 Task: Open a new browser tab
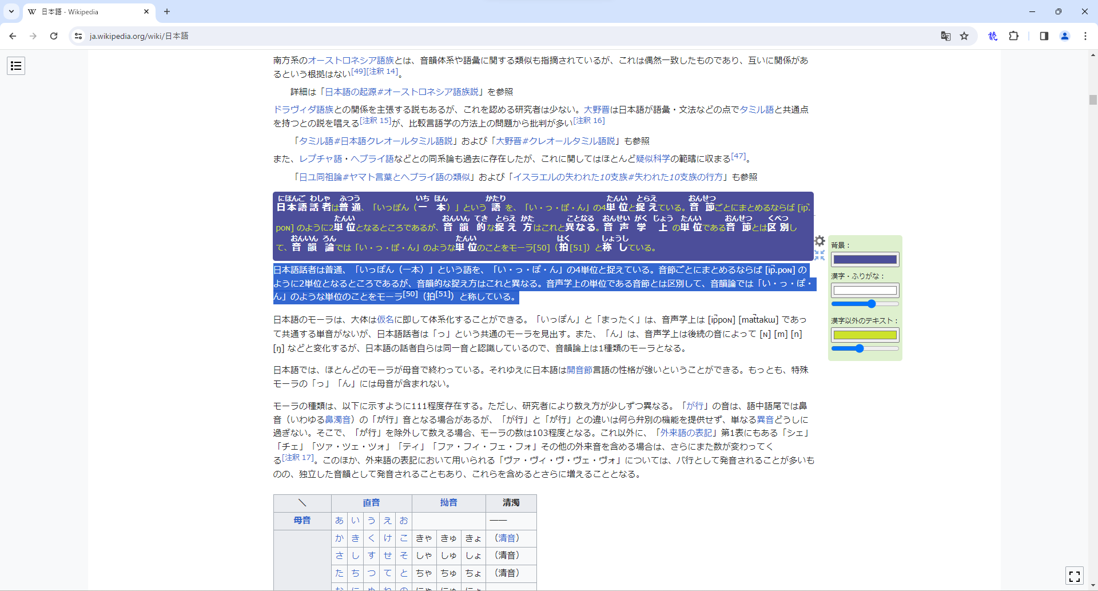[x=167, y=11]
